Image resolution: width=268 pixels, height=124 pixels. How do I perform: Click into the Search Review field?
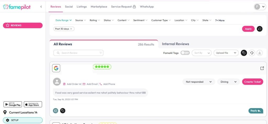tap(79, 53)
